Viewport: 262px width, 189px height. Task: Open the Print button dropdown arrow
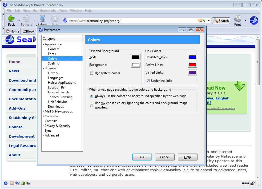[x=245, y=21]
